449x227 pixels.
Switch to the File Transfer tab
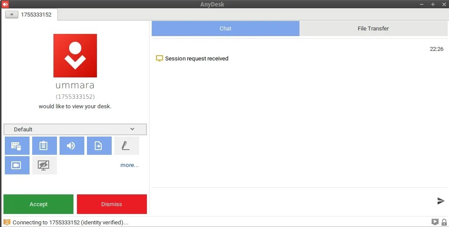click(x=373, y=28)
